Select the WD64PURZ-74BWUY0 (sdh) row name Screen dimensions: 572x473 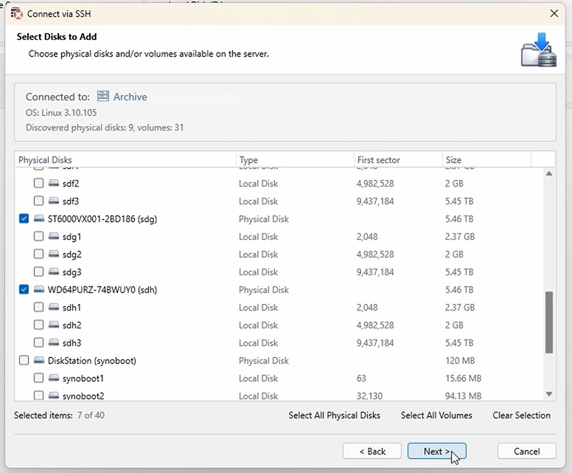[102, 290]
